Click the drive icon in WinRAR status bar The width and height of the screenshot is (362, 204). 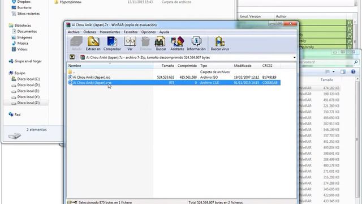click(x=69, y=202)
